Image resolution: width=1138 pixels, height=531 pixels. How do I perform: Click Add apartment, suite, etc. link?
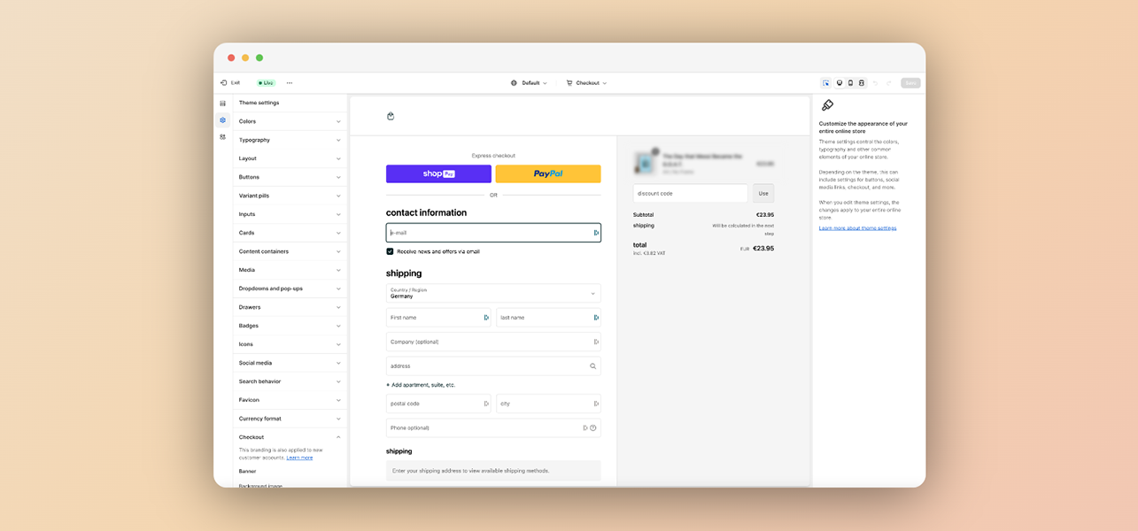[x=421, y=385]
